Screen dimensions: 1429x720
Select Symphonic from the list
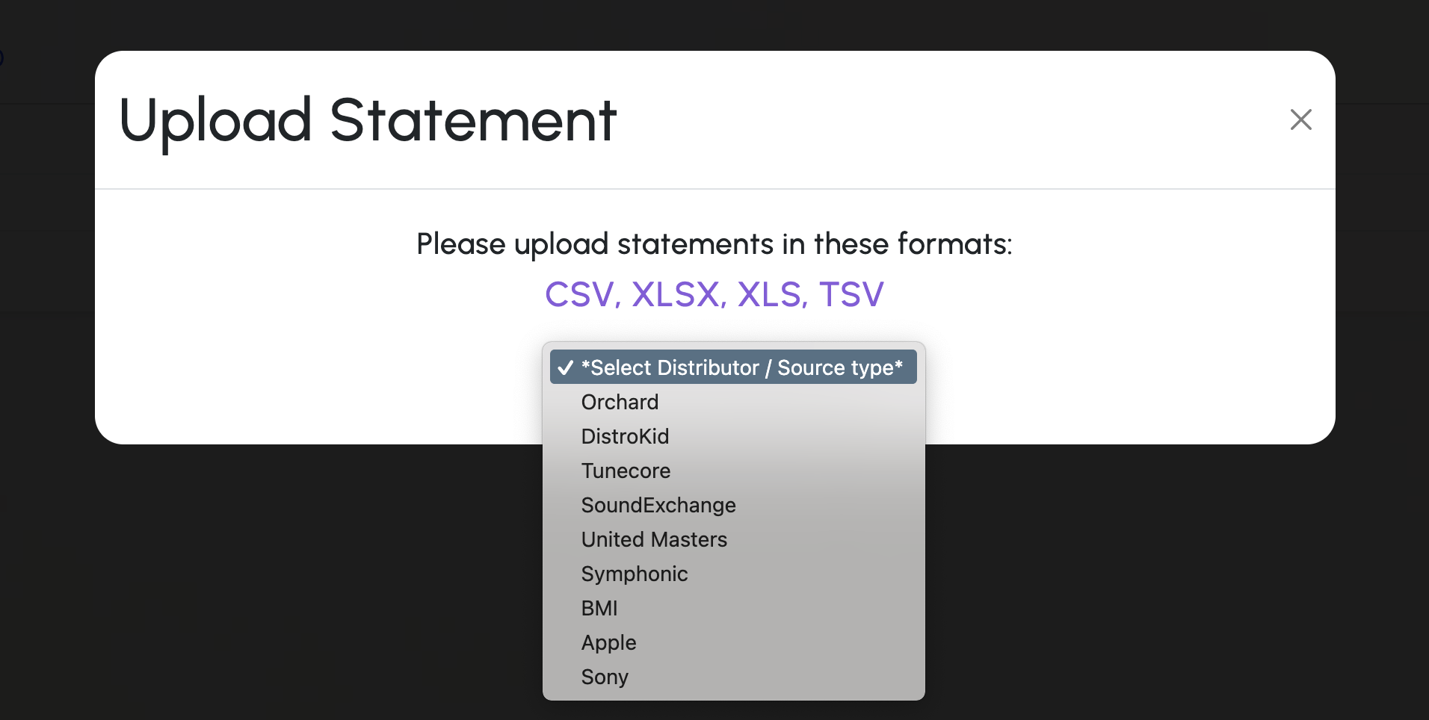point(733,574)
